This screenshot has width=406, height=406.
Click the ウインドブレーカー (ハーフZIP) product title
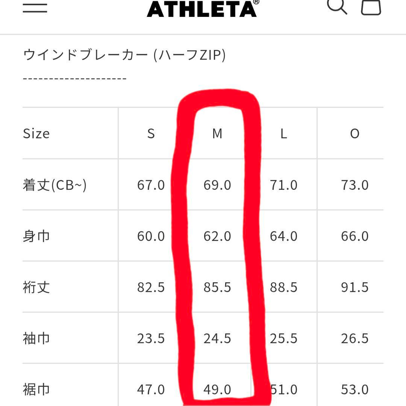pos(124,54)
